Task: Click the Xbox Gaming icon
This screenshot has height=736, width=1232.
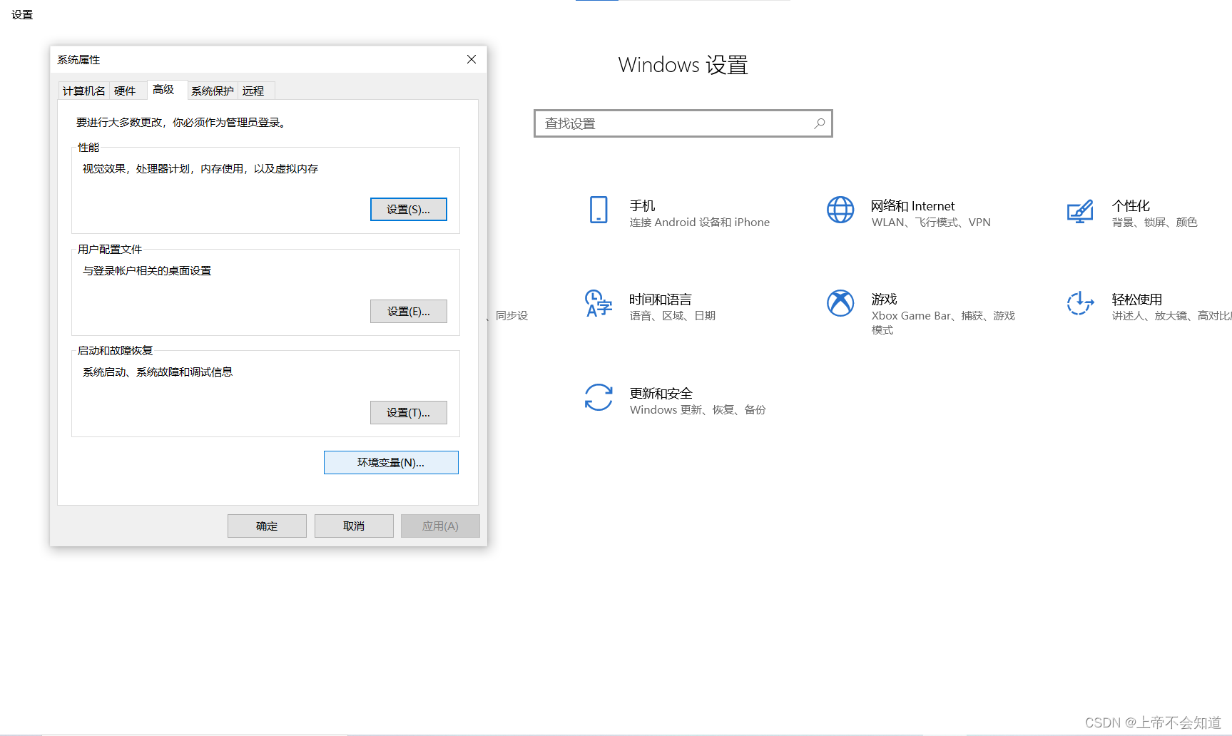Action: click(x=840, y=303)
